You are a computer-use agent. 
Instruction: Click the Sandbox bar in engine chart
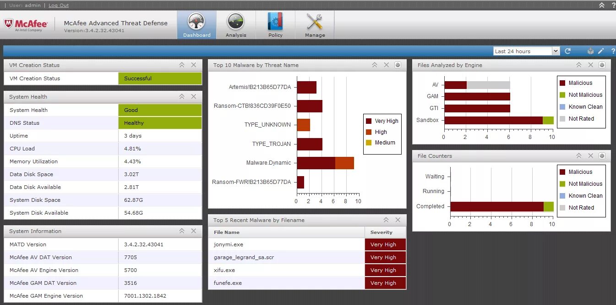pos(499,120)
